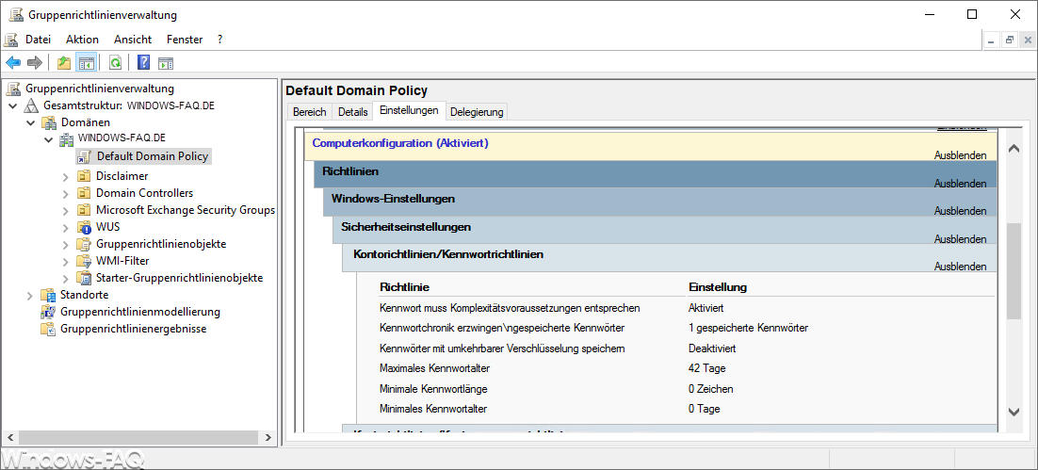
Task: Open the Aktion menu
Action: pos(82,40)
